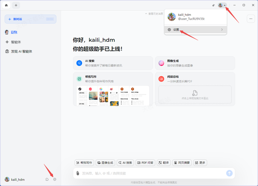Expand the 更多 skills chip
Image resolution: width=258 pixels, height=186 pixels.
tap(200, 163)
